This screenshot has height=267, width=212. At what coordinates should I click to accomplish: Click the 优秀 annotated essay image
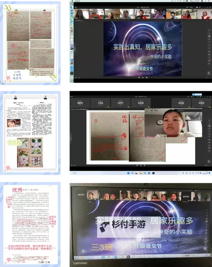30,225
